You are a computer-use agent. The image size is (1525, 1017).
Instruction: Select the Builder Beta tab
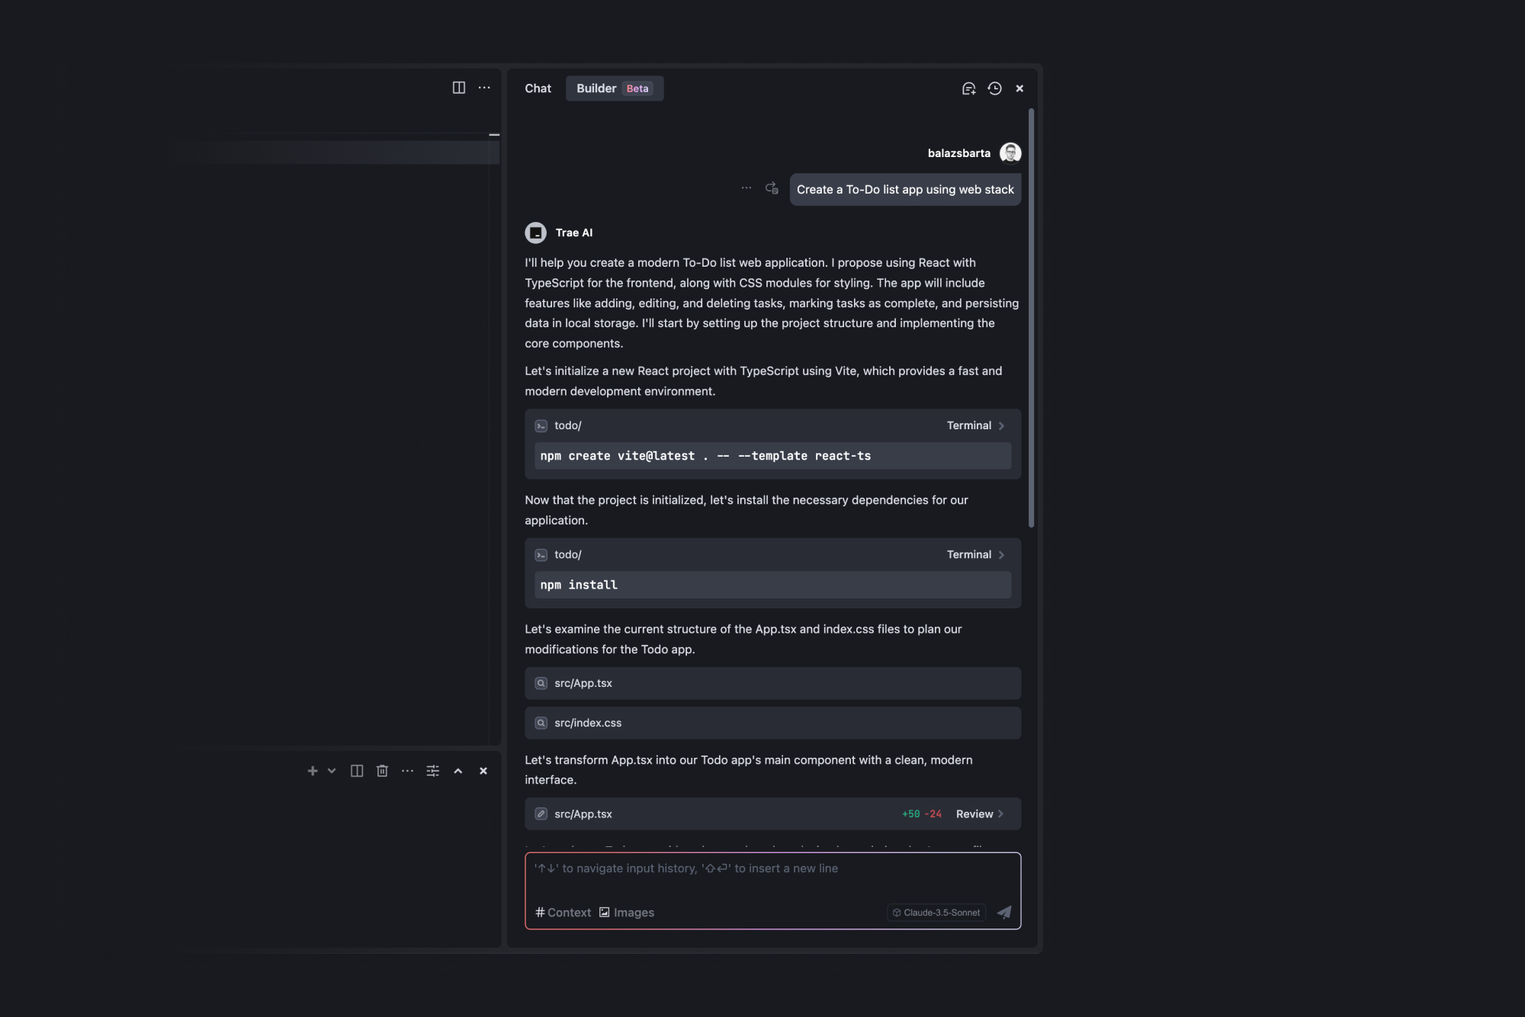pyautogui.click(x=615, y=88)
